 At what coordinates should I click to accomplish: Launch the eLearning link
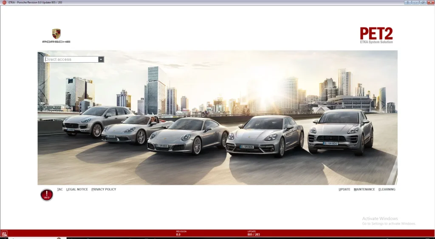387,189
